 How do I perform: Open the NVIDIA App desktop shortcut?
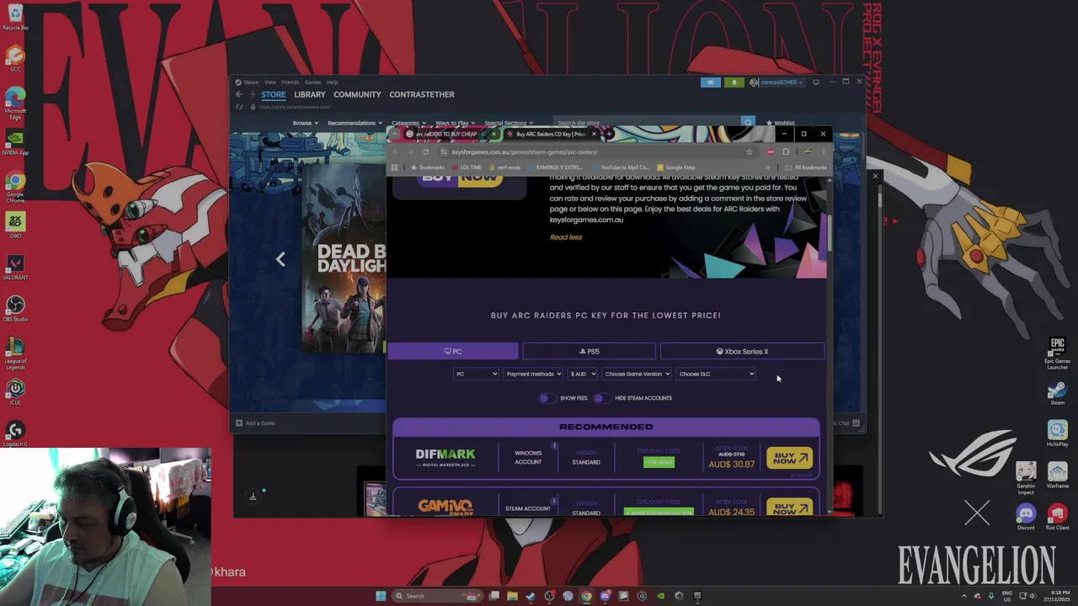(15, 142)
